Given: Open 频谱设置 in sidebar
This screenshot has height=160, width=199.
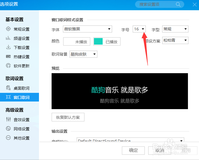Looking at the screenshot, I should 19,38.
